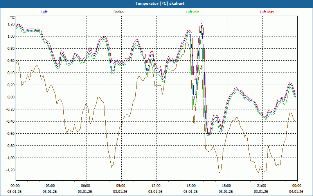The width and height of the screenshot is (313, 196).
Task: Select the Boden legend entry
Action: click(x=119, y=12)
